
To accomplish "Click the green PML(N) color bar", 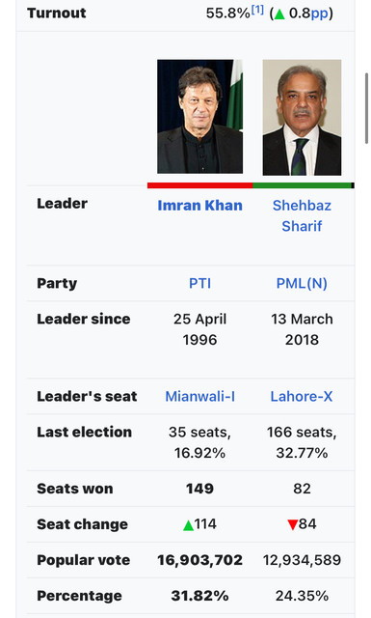I will pos(302,185).
